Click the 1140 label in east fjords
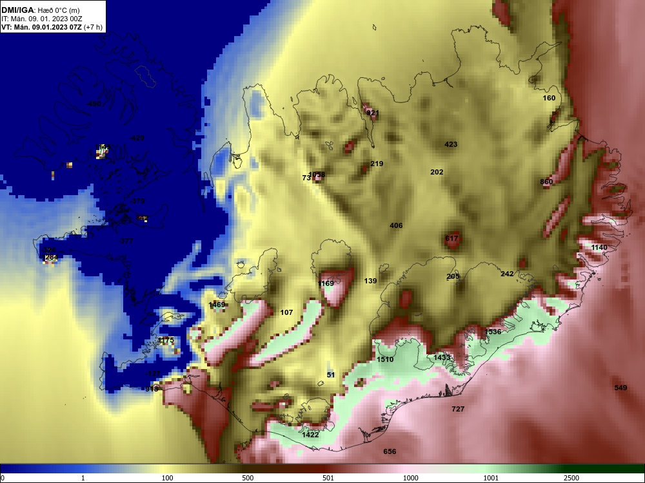This screenshot has width=645, height=483. pos(599,247)
